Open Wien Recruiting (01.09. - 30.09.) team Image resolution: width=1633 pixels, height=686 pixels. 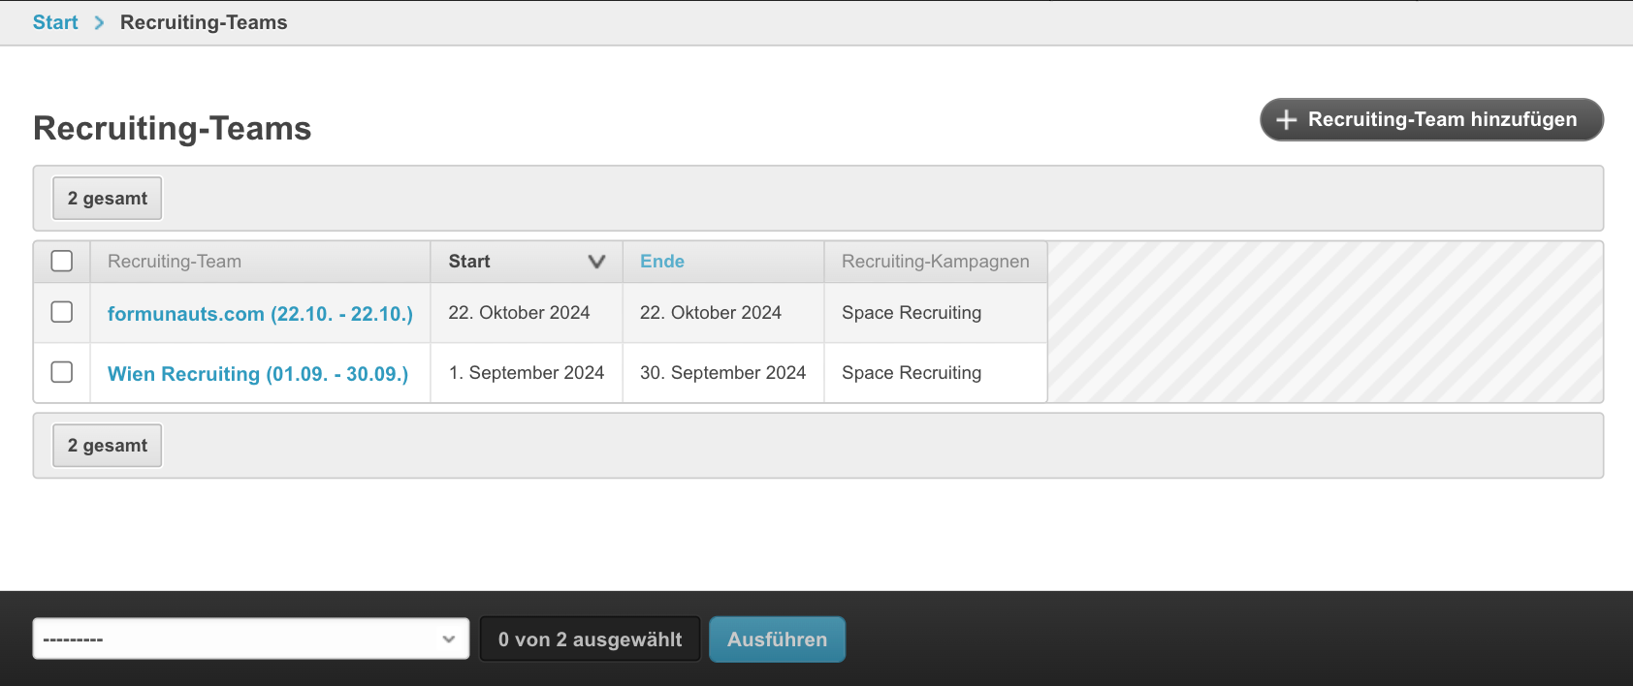pyautogui.click(x=258, y=374)
